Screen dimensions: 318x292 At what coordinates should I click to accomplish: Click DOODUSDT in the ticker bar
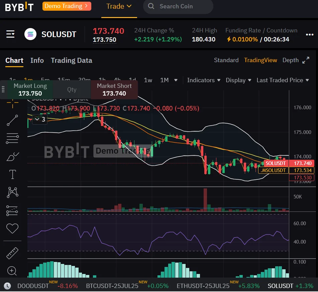tap(33, 286)
